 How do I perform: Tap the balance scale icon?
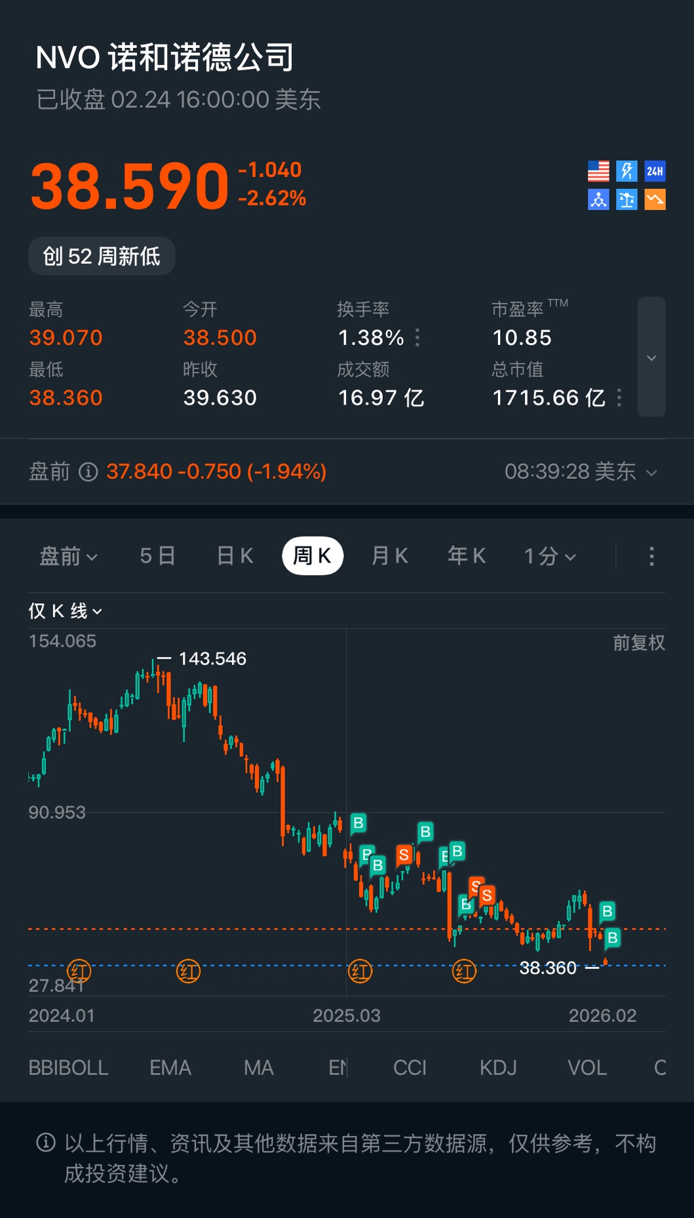[x=627, y=199]
